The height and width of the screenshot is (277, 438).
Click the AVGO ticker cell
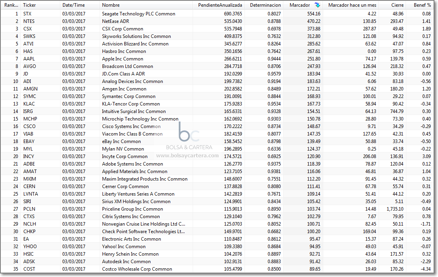click(x=29, y=66)
